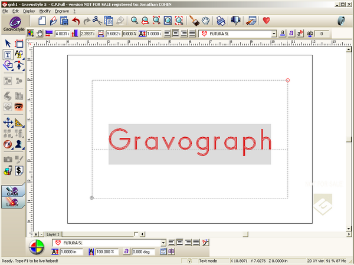Select the point editing tool

tap(19, 65)
